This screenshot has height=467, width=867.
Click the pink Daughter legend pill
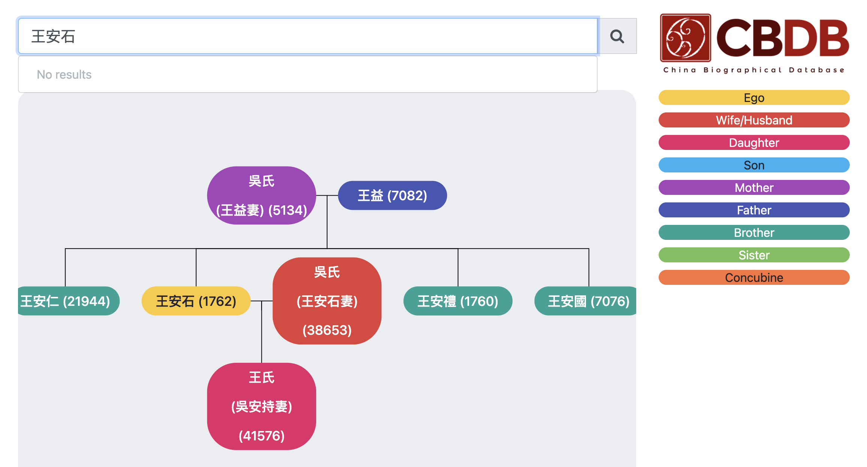tap(754, 143)
